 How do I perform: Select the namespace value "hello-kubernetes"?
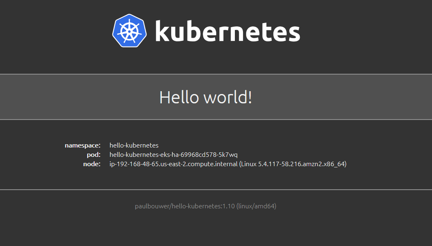click(x=134, y=145)
